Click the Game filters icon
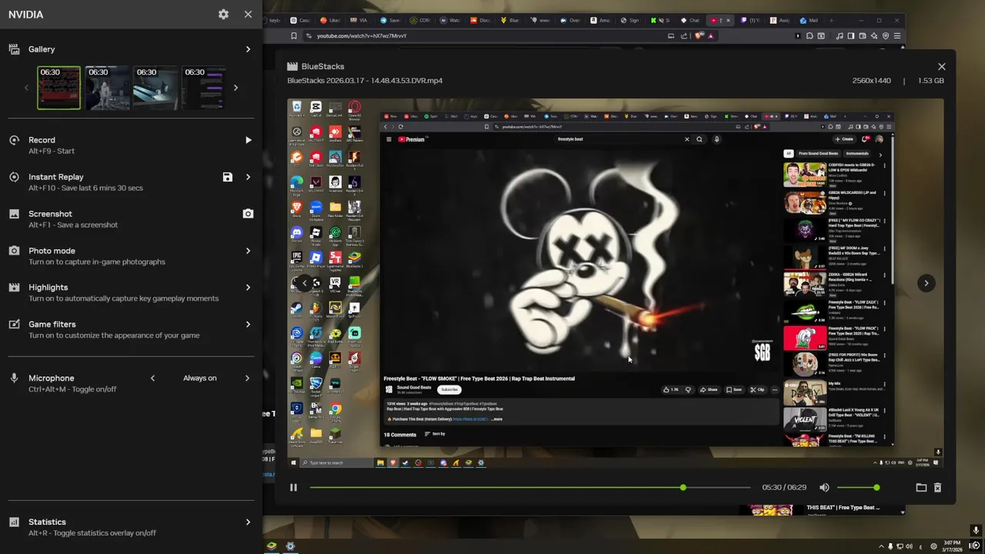This screenshot has width=985, height=554. [x=14, y=325]
